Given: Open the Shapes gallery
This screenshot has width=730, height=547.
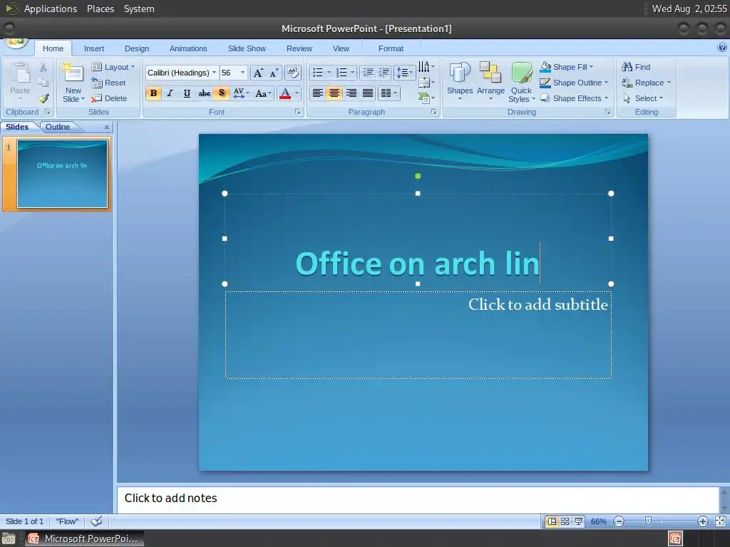Looking at the screenshot, I should pyautogui.click(x=460, y=81).
